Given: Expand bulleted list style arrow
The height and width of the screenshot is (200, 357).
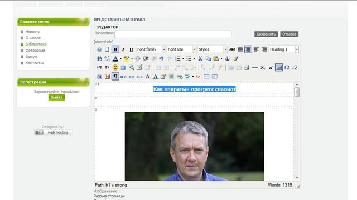Looking at the screenshot, I should click(194, 58).
